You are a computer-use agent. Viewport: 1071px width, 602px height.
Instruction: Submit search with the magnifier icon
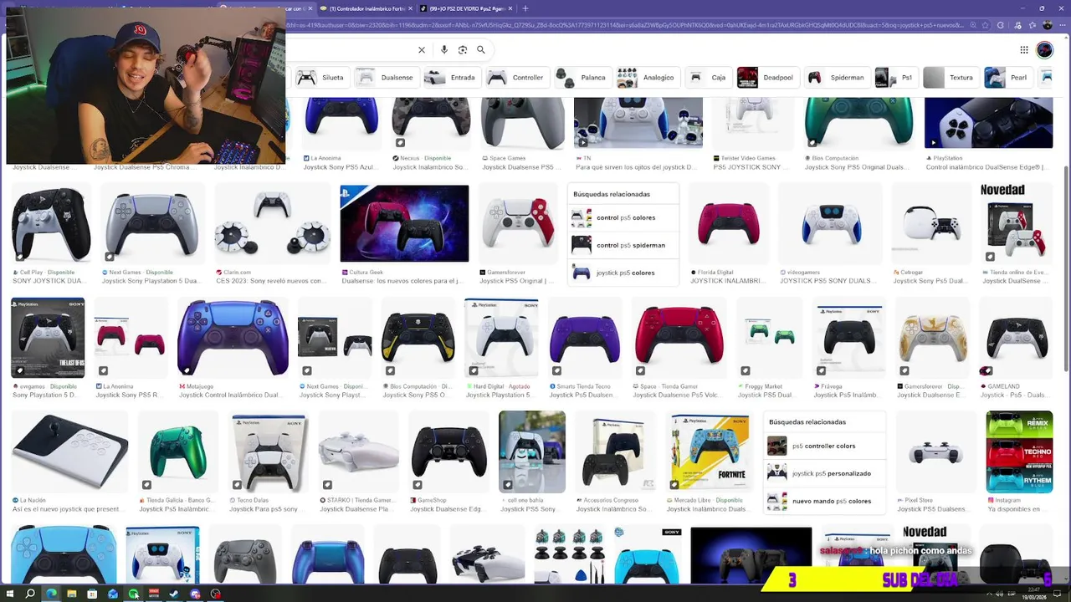481,50
